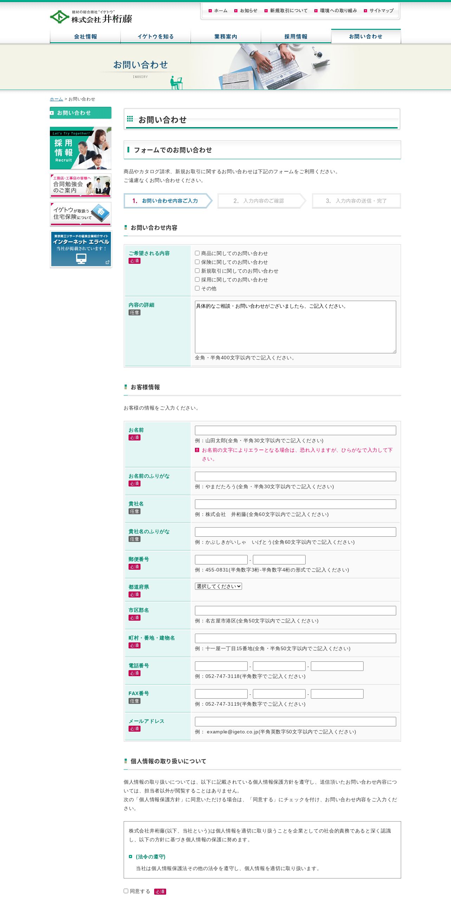Click the 必須 badge under ご希望される内容
The width and height of the screenshot is (451, 902).
pyautogui.click(x=135, y=261)
